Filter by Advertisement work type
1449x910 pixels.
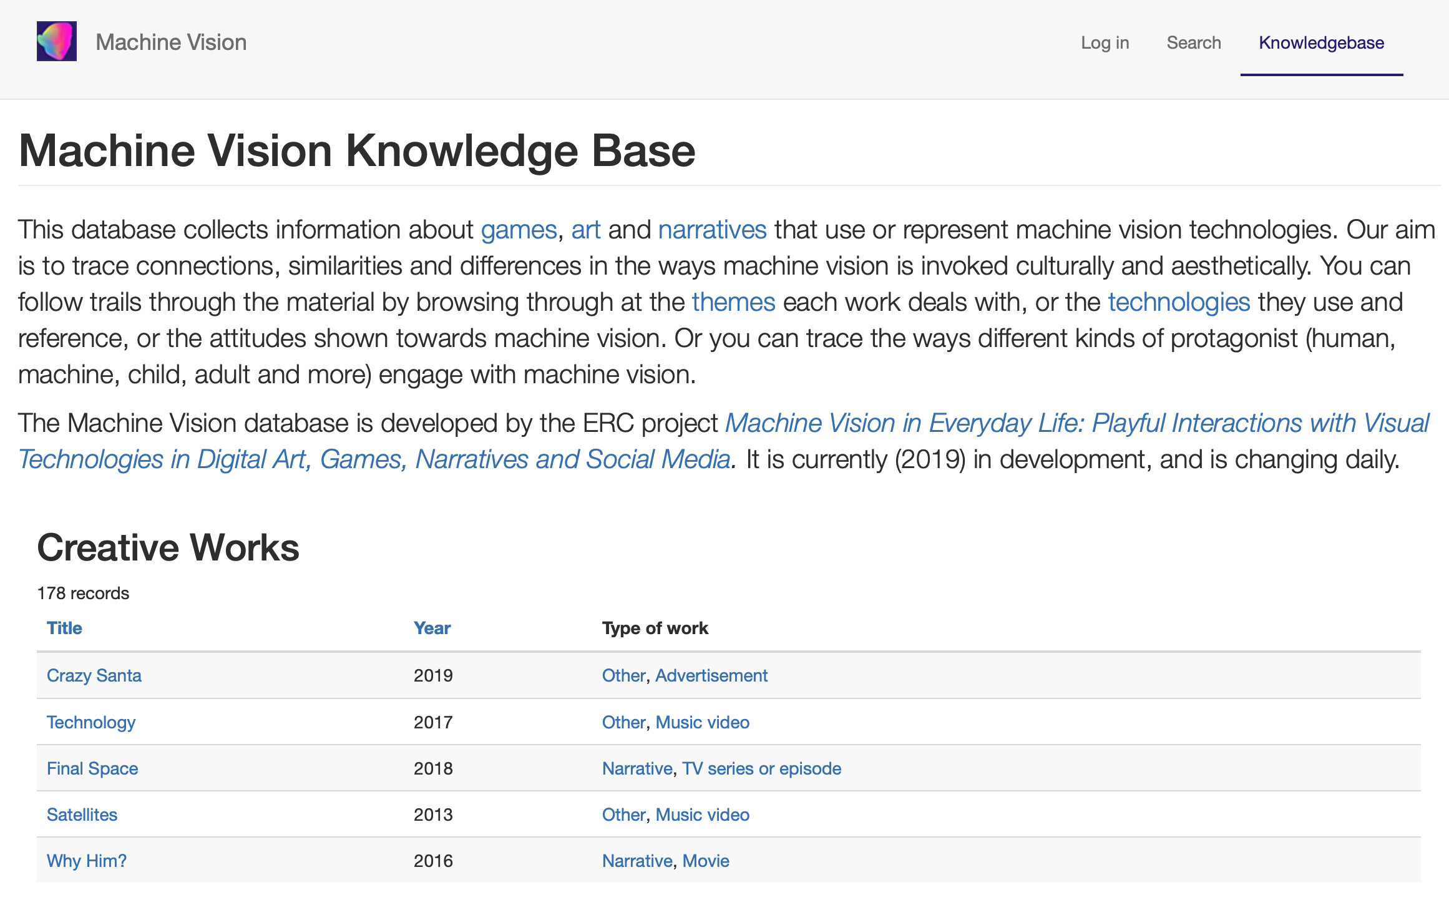pyautogui.click(x=711, y=675)
